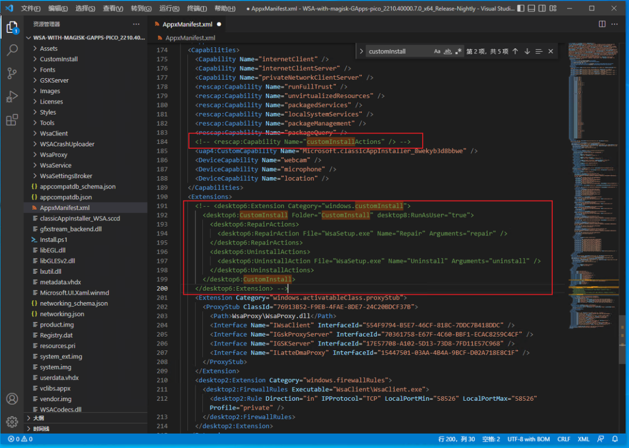Viewport: 629px width, 448px height.
Task: Open the Search view in activity bar
Action: 12,50
